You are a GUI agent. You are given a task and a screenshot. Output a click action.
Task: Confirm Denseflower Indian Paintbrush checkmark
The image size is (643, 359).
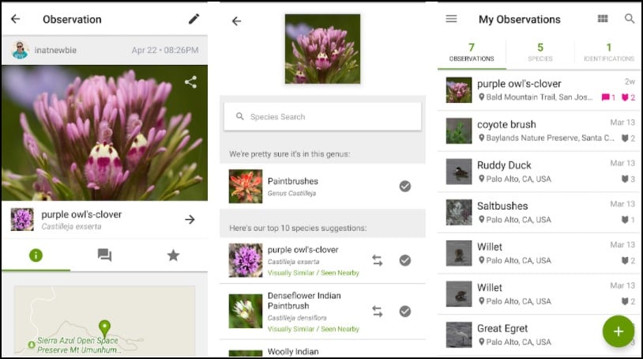tap(404, 312)
